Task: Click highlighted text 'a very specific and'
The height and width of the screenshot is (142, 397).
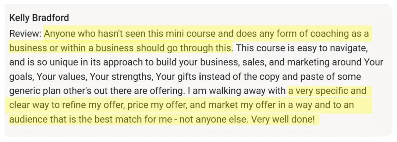Action: click(x=327, y=91)
